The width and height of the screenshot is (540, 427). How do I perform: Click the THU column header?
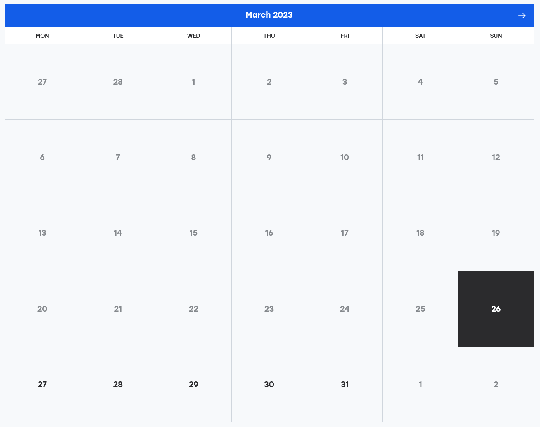[x=269, y=36]
